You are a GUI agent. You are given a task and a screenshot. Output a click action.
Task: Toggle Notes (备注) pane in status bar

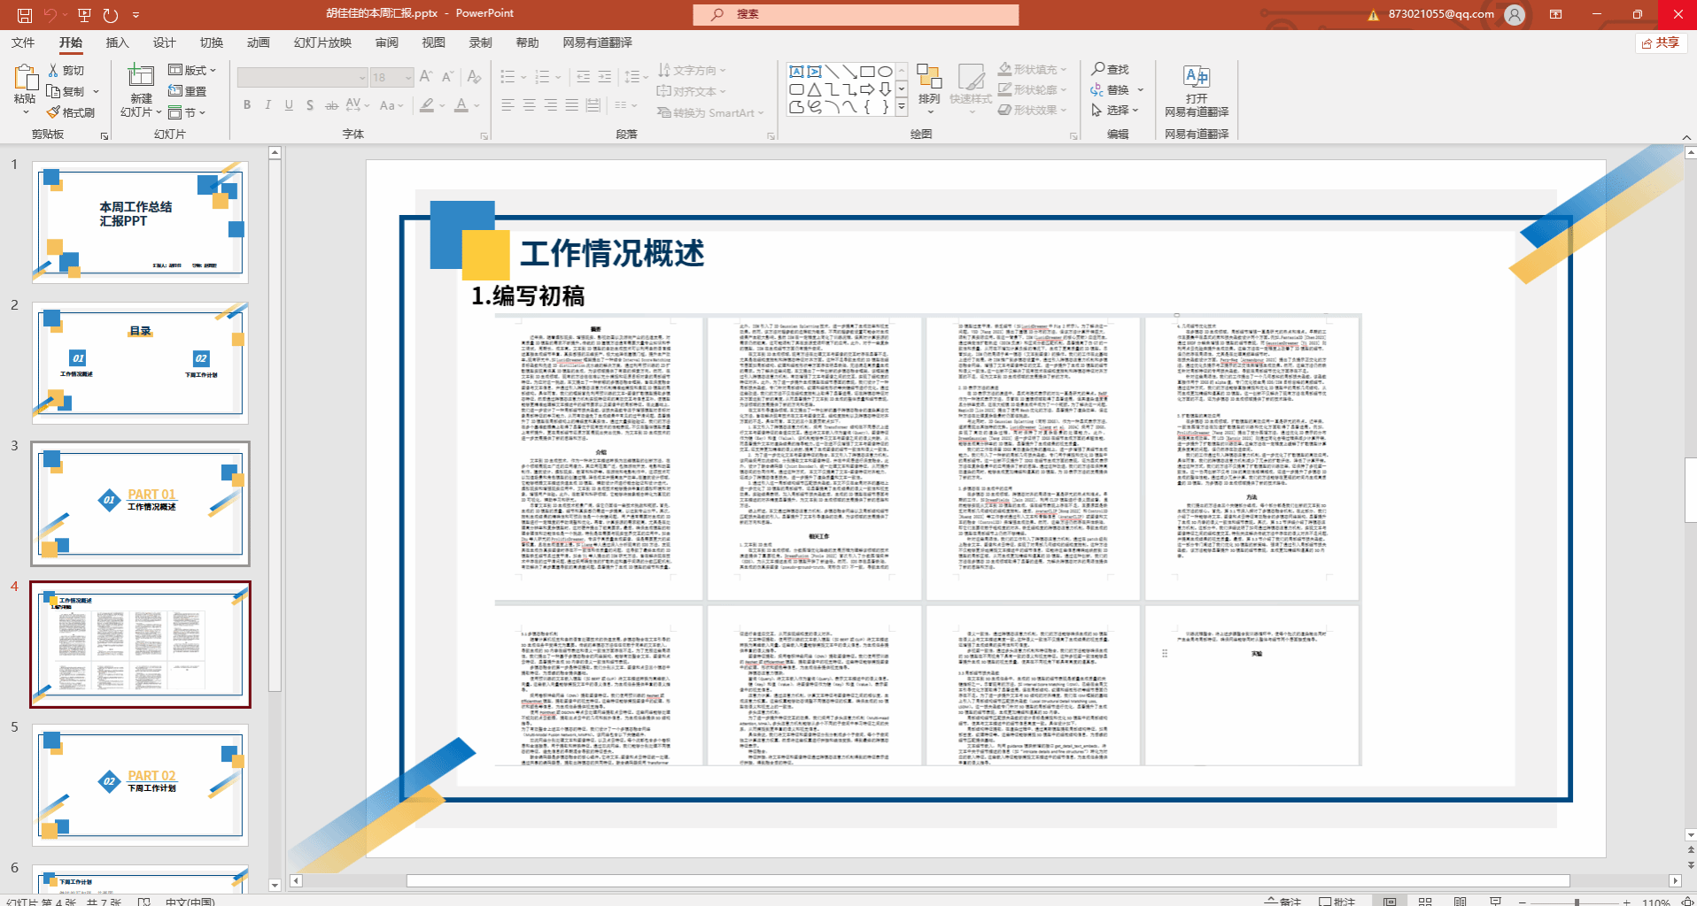click(x=1283, y=902)
